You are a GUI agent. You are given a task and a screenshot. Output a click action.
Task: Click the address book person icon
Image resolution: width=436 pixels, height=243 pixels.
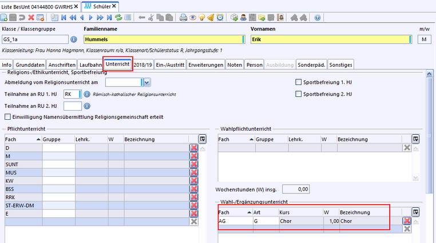280,18
